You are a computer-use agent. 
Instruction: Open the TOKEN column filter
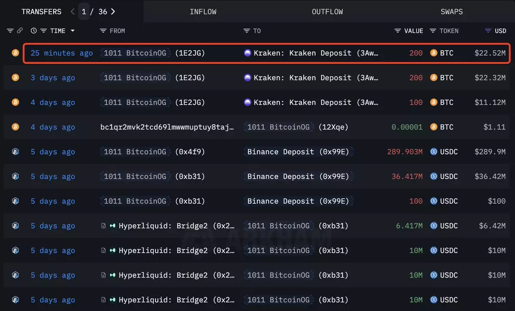(433, 31)
